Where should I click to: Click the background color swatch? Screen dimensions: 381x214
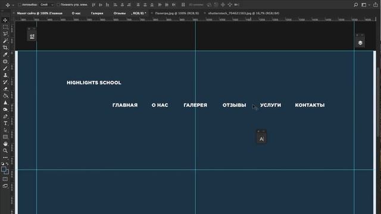[7, 172]
